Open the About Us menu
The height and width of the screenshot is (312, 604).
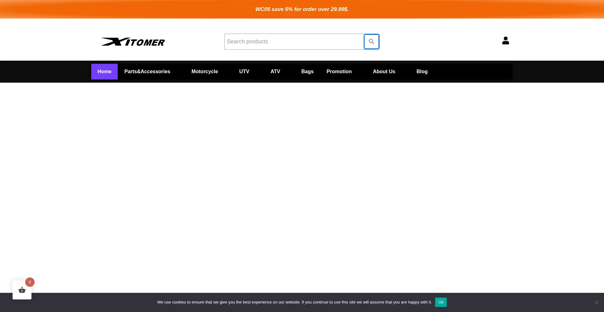point(384,72)
